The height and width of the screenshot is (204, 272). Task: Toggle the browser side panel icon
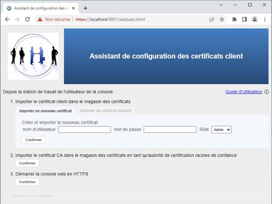tap(245, 19)
